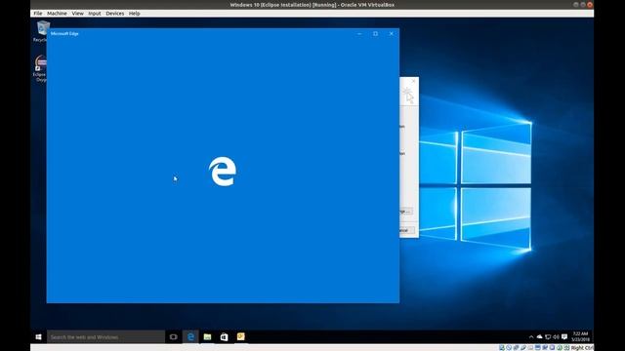
Task: Open Task View from the taskbar
Action: coord(174,336)
